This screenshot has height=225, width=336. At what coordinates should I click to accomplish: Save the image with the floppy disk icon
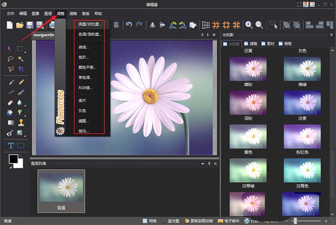click(x=29, y=25)
